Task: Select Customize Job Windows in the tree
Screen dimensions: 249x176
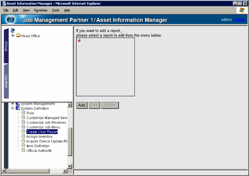Action: pos(46,122)
